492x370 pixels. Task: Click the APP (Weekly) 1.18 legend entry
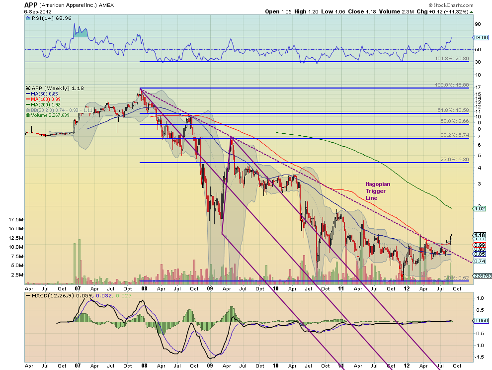[x=58, y=88]
